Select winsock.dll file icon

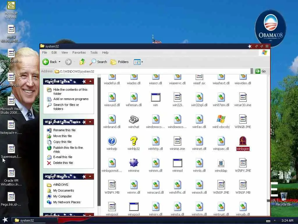point(199,185)
